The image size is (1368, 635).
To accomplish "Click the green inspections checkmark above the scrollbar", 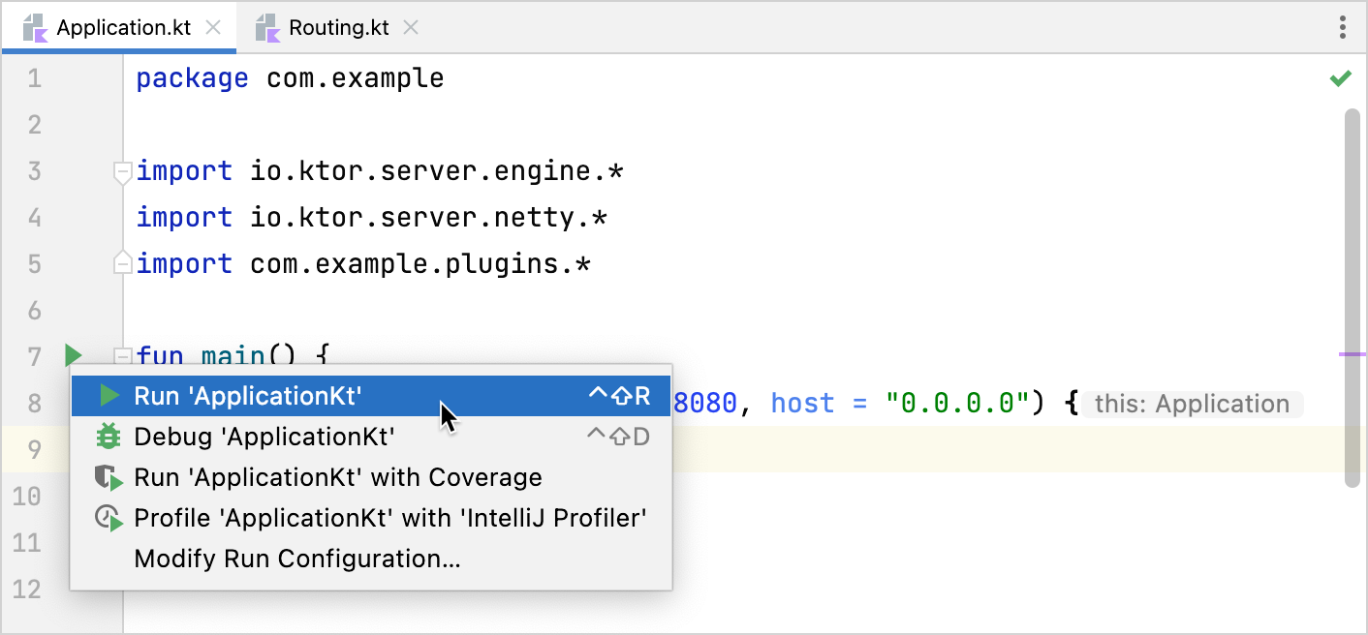I will tap(1342, 78).
